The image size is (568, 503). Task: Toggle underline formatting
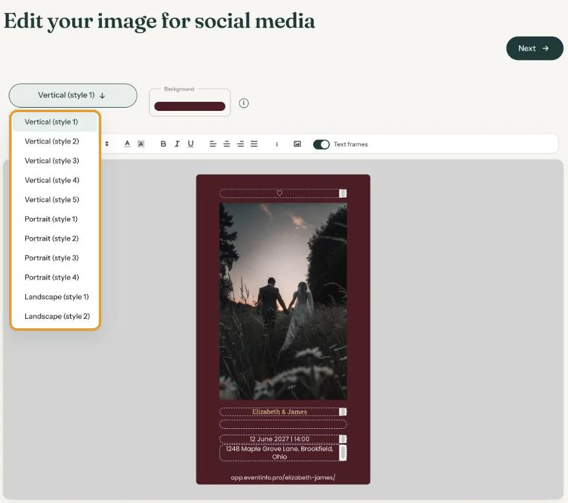pos(190,144)
